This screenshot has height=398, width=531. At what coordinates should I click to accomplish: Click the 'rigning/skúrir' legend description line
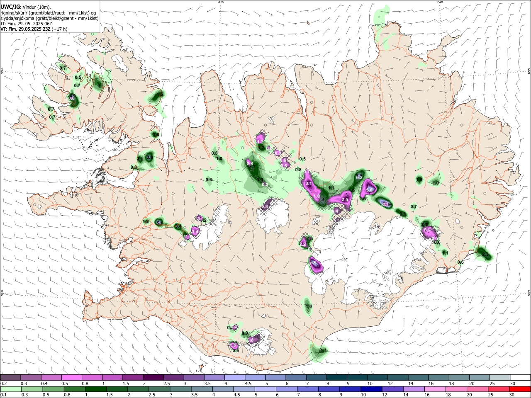(48, 13)
